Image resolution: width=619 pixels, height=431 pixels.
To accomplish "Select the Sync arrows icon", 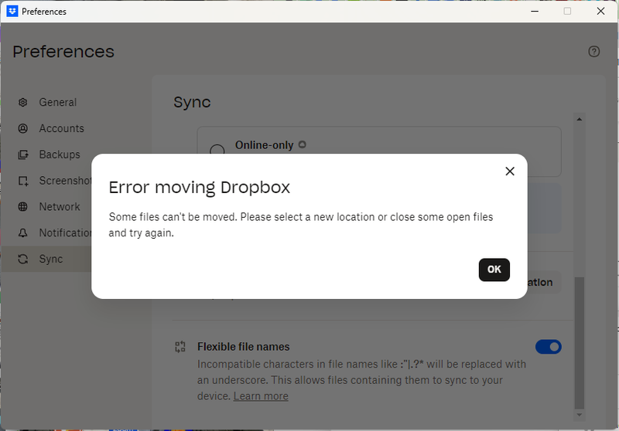I will 23,259.
